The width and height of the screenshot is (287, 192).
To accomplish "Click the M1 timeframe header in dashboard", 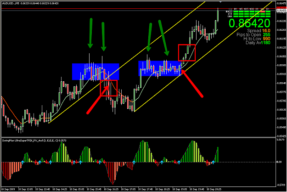I will 236,9.
